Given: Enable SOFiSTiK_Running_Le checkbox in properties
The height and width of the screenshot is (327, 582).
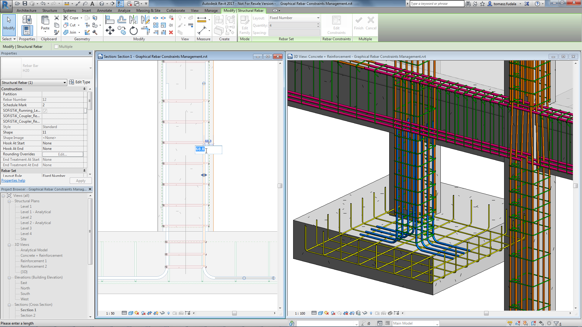Looking at the screenshot, I should (45, 110).
